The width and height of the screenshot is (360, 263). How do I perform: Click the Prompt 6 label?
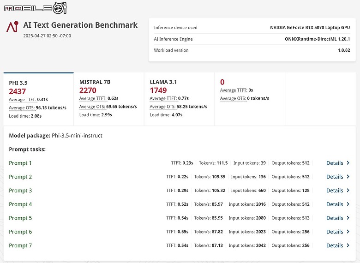(20, 232)
